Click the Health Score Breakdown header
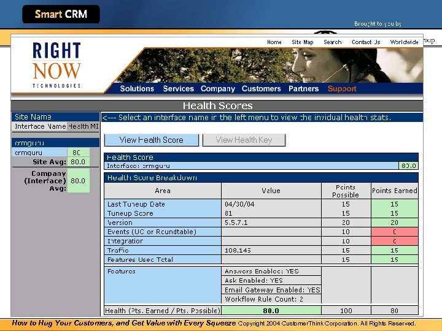The height and width of the screenshot is (331, 442). (x=261, y=178)
